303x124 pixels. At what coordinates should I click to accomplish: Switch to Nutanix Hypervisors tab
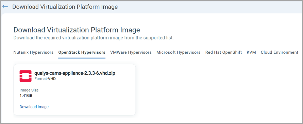(x=33, y=52)
